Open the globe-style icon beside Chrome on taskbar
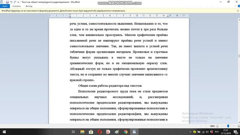This screenshot has width=240, height=135. point(117,132)
